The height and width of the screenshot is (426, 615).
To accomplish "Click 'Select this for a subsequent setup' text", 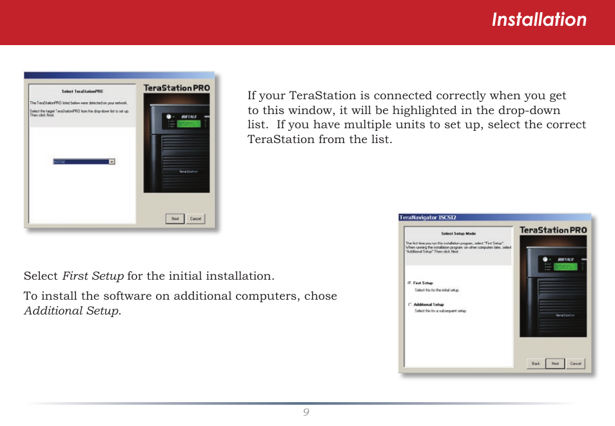I will (440, 311).
